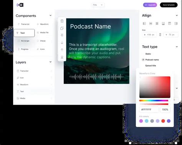Choose the pink-purple kit color swatch
Viewport: 182px width, 145px height.
coord(141,121)
